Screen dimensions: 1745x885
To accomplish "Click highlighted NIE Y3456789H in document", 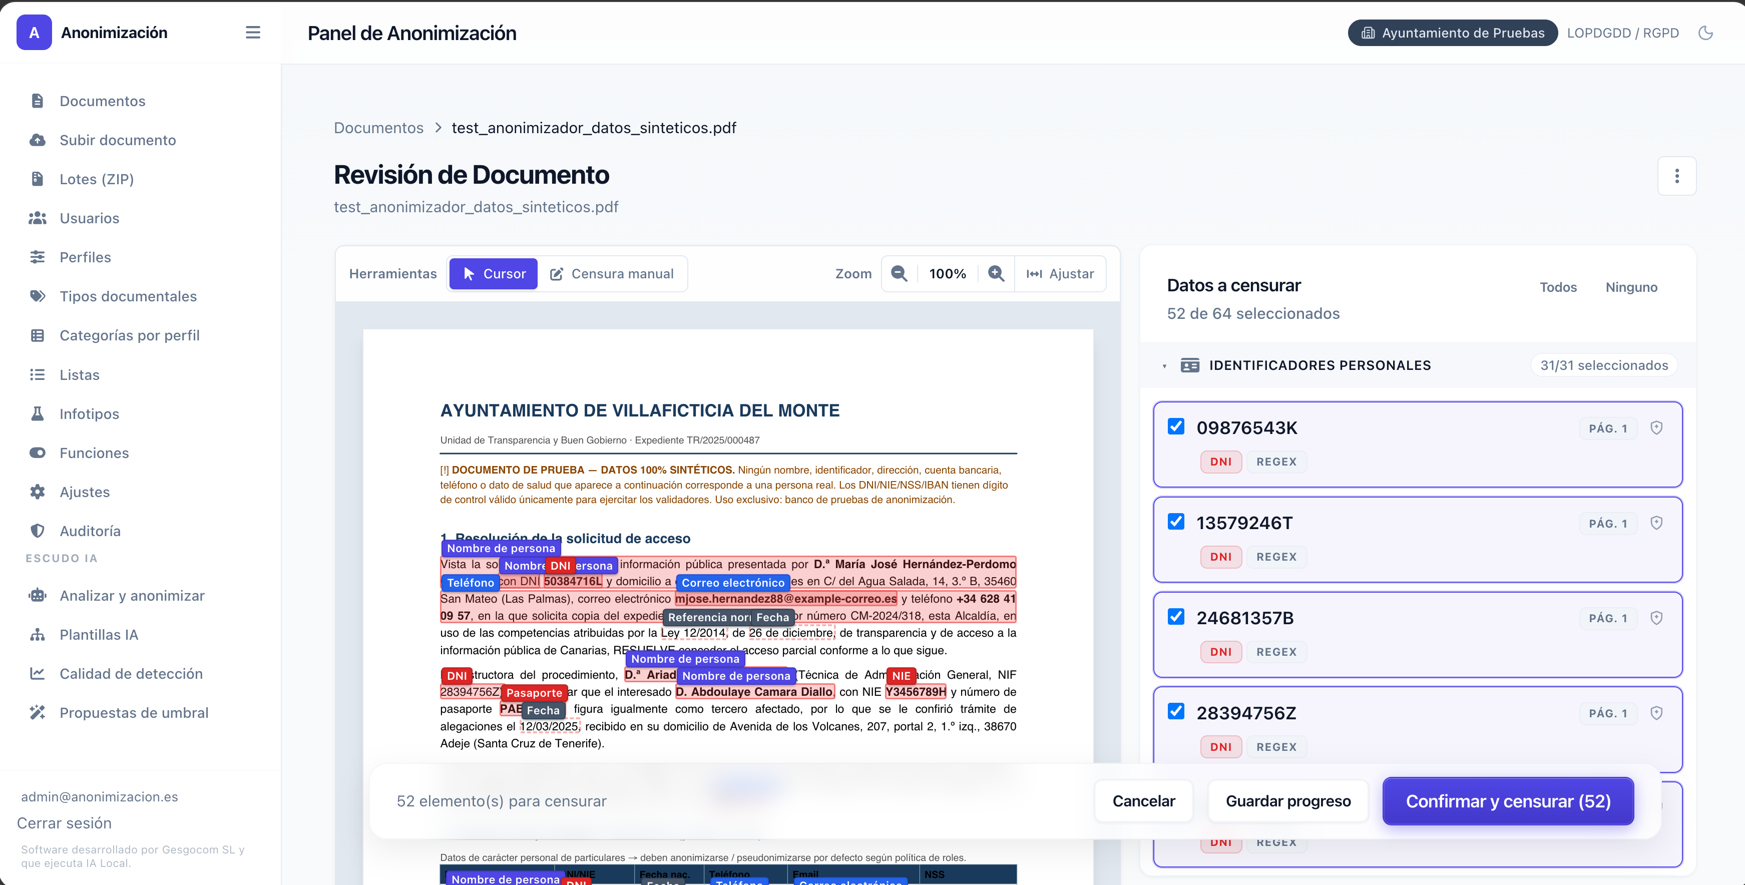I will coord(915,692).
